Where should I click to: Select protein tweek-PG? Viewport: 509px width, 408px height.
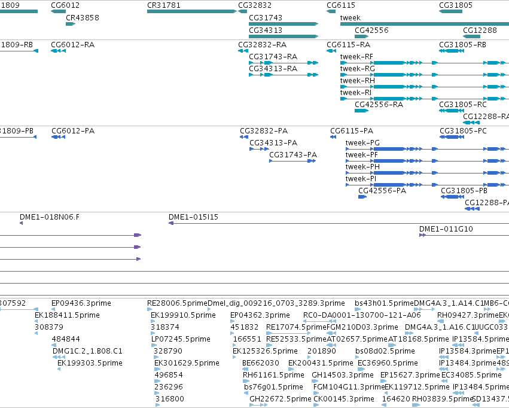point(427,149)
